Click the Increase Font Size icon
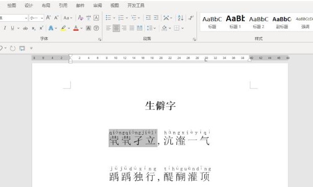Screen dimensions: 313x187 (x=48, y=18)
